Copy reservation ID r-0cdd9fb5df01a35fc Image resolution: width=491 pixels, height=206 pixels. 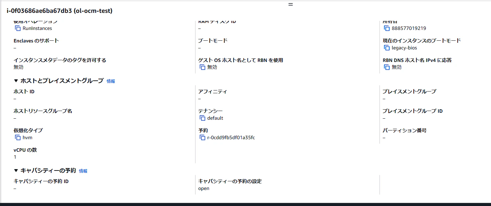202,137
